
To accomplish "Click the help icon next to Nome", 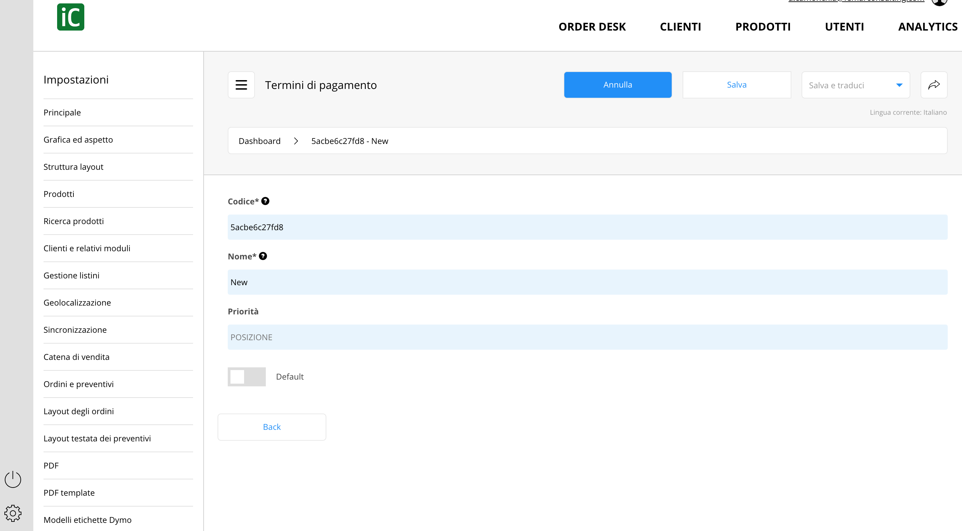I will [x=263, y=256].
